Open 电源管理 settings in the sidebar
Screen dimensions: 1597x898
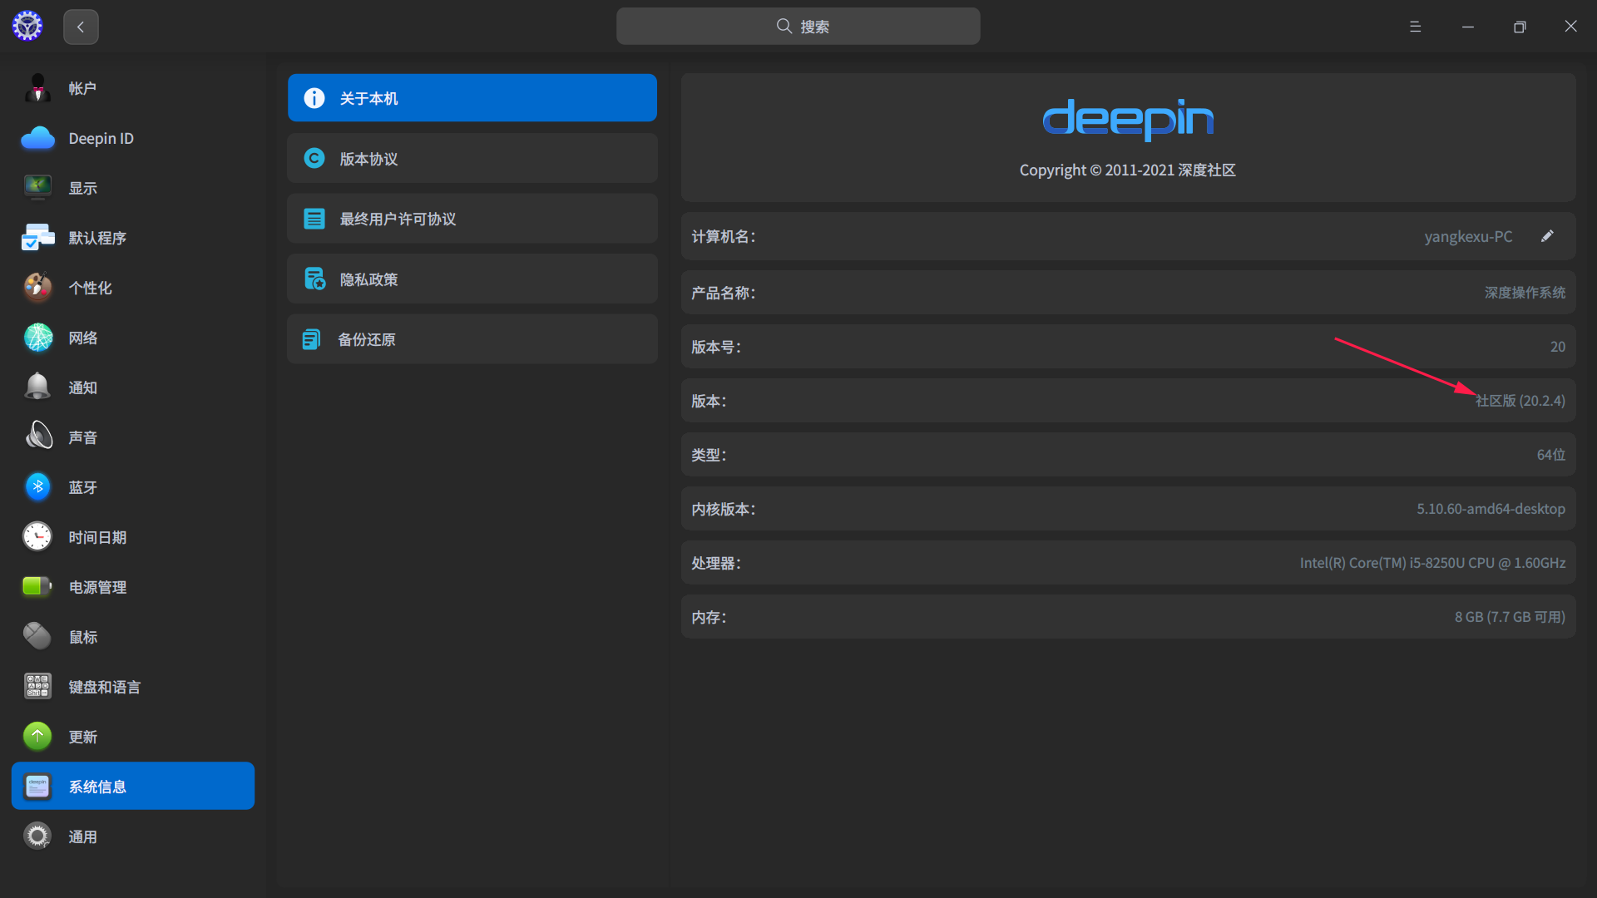click(97, 587)
